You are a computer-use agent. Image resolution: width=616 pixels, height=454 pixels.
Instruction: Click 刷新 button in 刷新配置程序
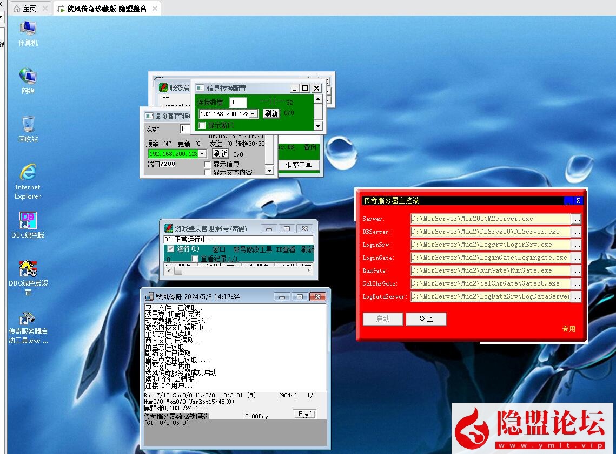221,153
